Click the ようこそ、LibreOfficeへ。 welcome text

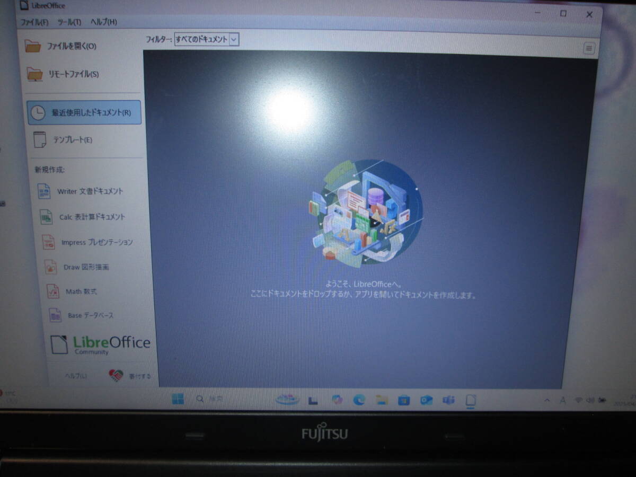(x=365, y=285)
